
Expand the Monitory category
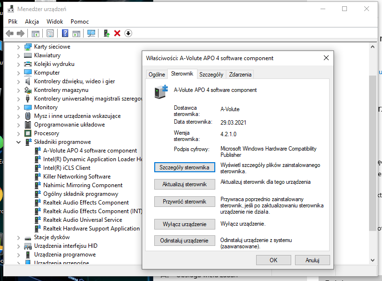(19, 108)
